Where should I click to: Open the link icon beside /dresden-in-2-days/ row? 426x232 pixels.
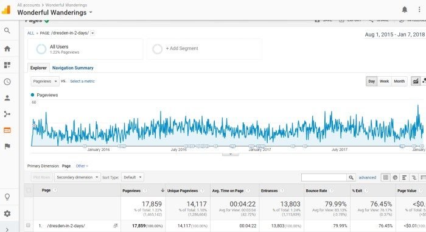pyautogui.click(x=116, y=226)
